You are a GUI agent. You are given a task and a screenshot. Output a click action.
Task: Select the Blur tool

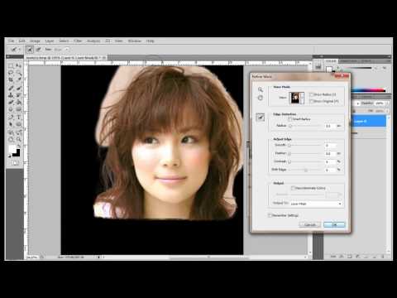pos(11,110)
